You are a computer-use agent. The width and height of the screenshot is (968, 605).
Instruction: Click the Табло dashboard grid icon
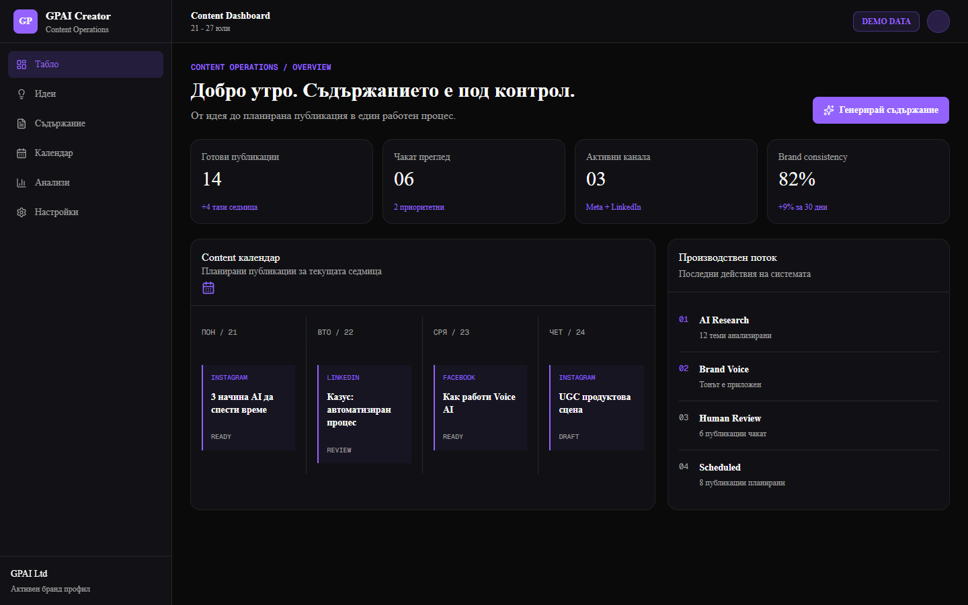coord(22,65)
